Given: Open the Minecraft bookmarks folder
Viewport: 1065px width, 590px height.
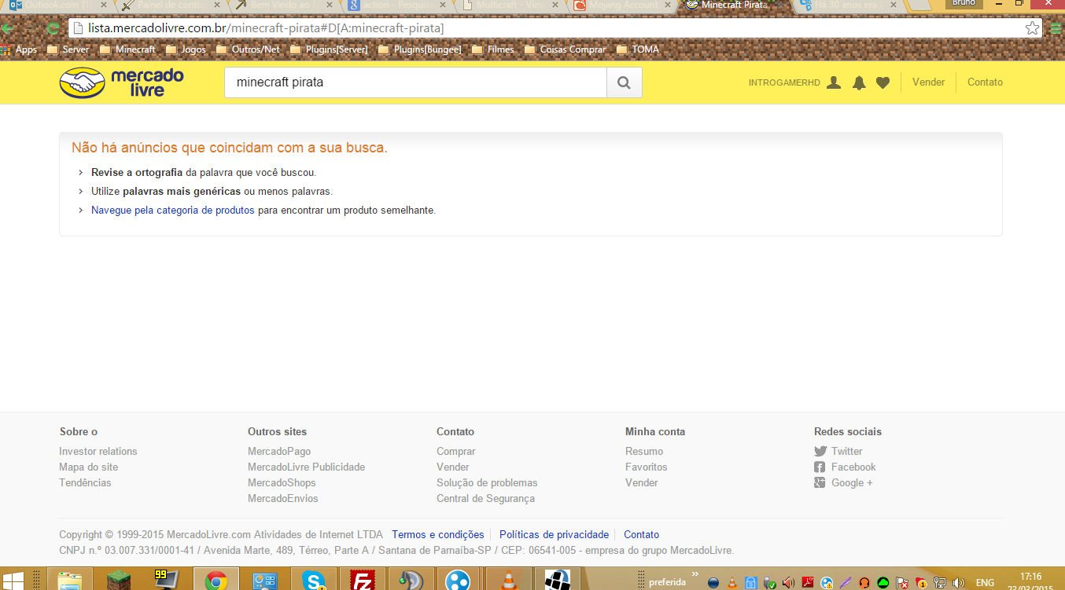Looking at the screenshot, I should (x=127, y=49).
